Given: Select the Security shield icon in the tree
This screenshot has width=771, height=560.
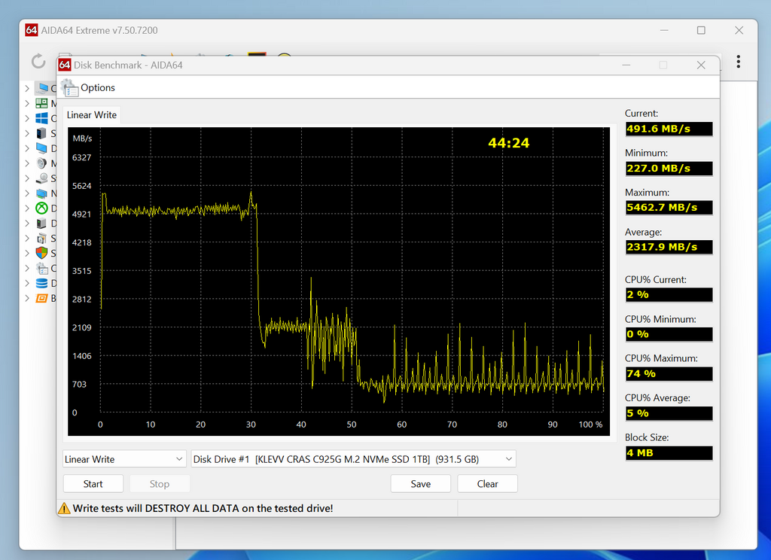Looking at the screenshot, I should coord(42,253).
